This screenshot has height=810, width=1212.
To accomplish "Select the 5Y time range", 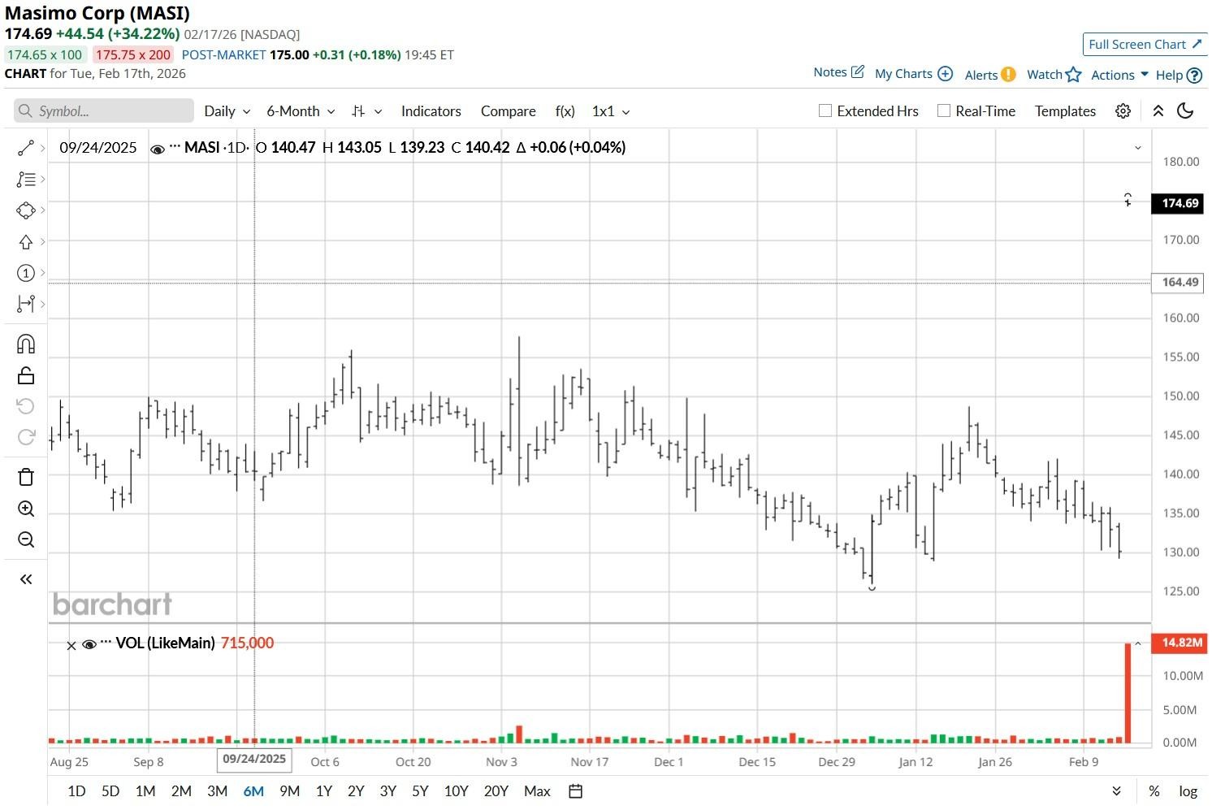I will pyautogui.click(x=420, y=791).
